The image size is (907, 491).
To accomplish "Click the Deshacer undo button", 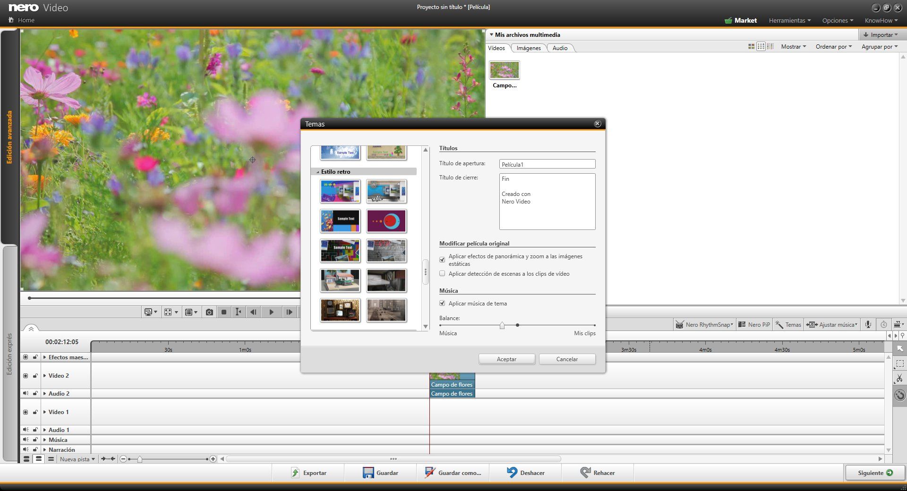I will (x=525, y=473).
